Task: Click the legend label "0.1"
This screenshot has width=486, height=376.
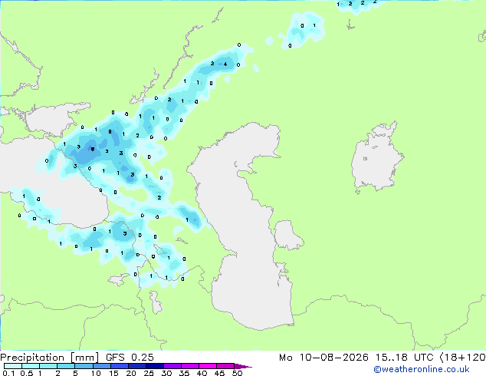Action: [x=8, y=373]
